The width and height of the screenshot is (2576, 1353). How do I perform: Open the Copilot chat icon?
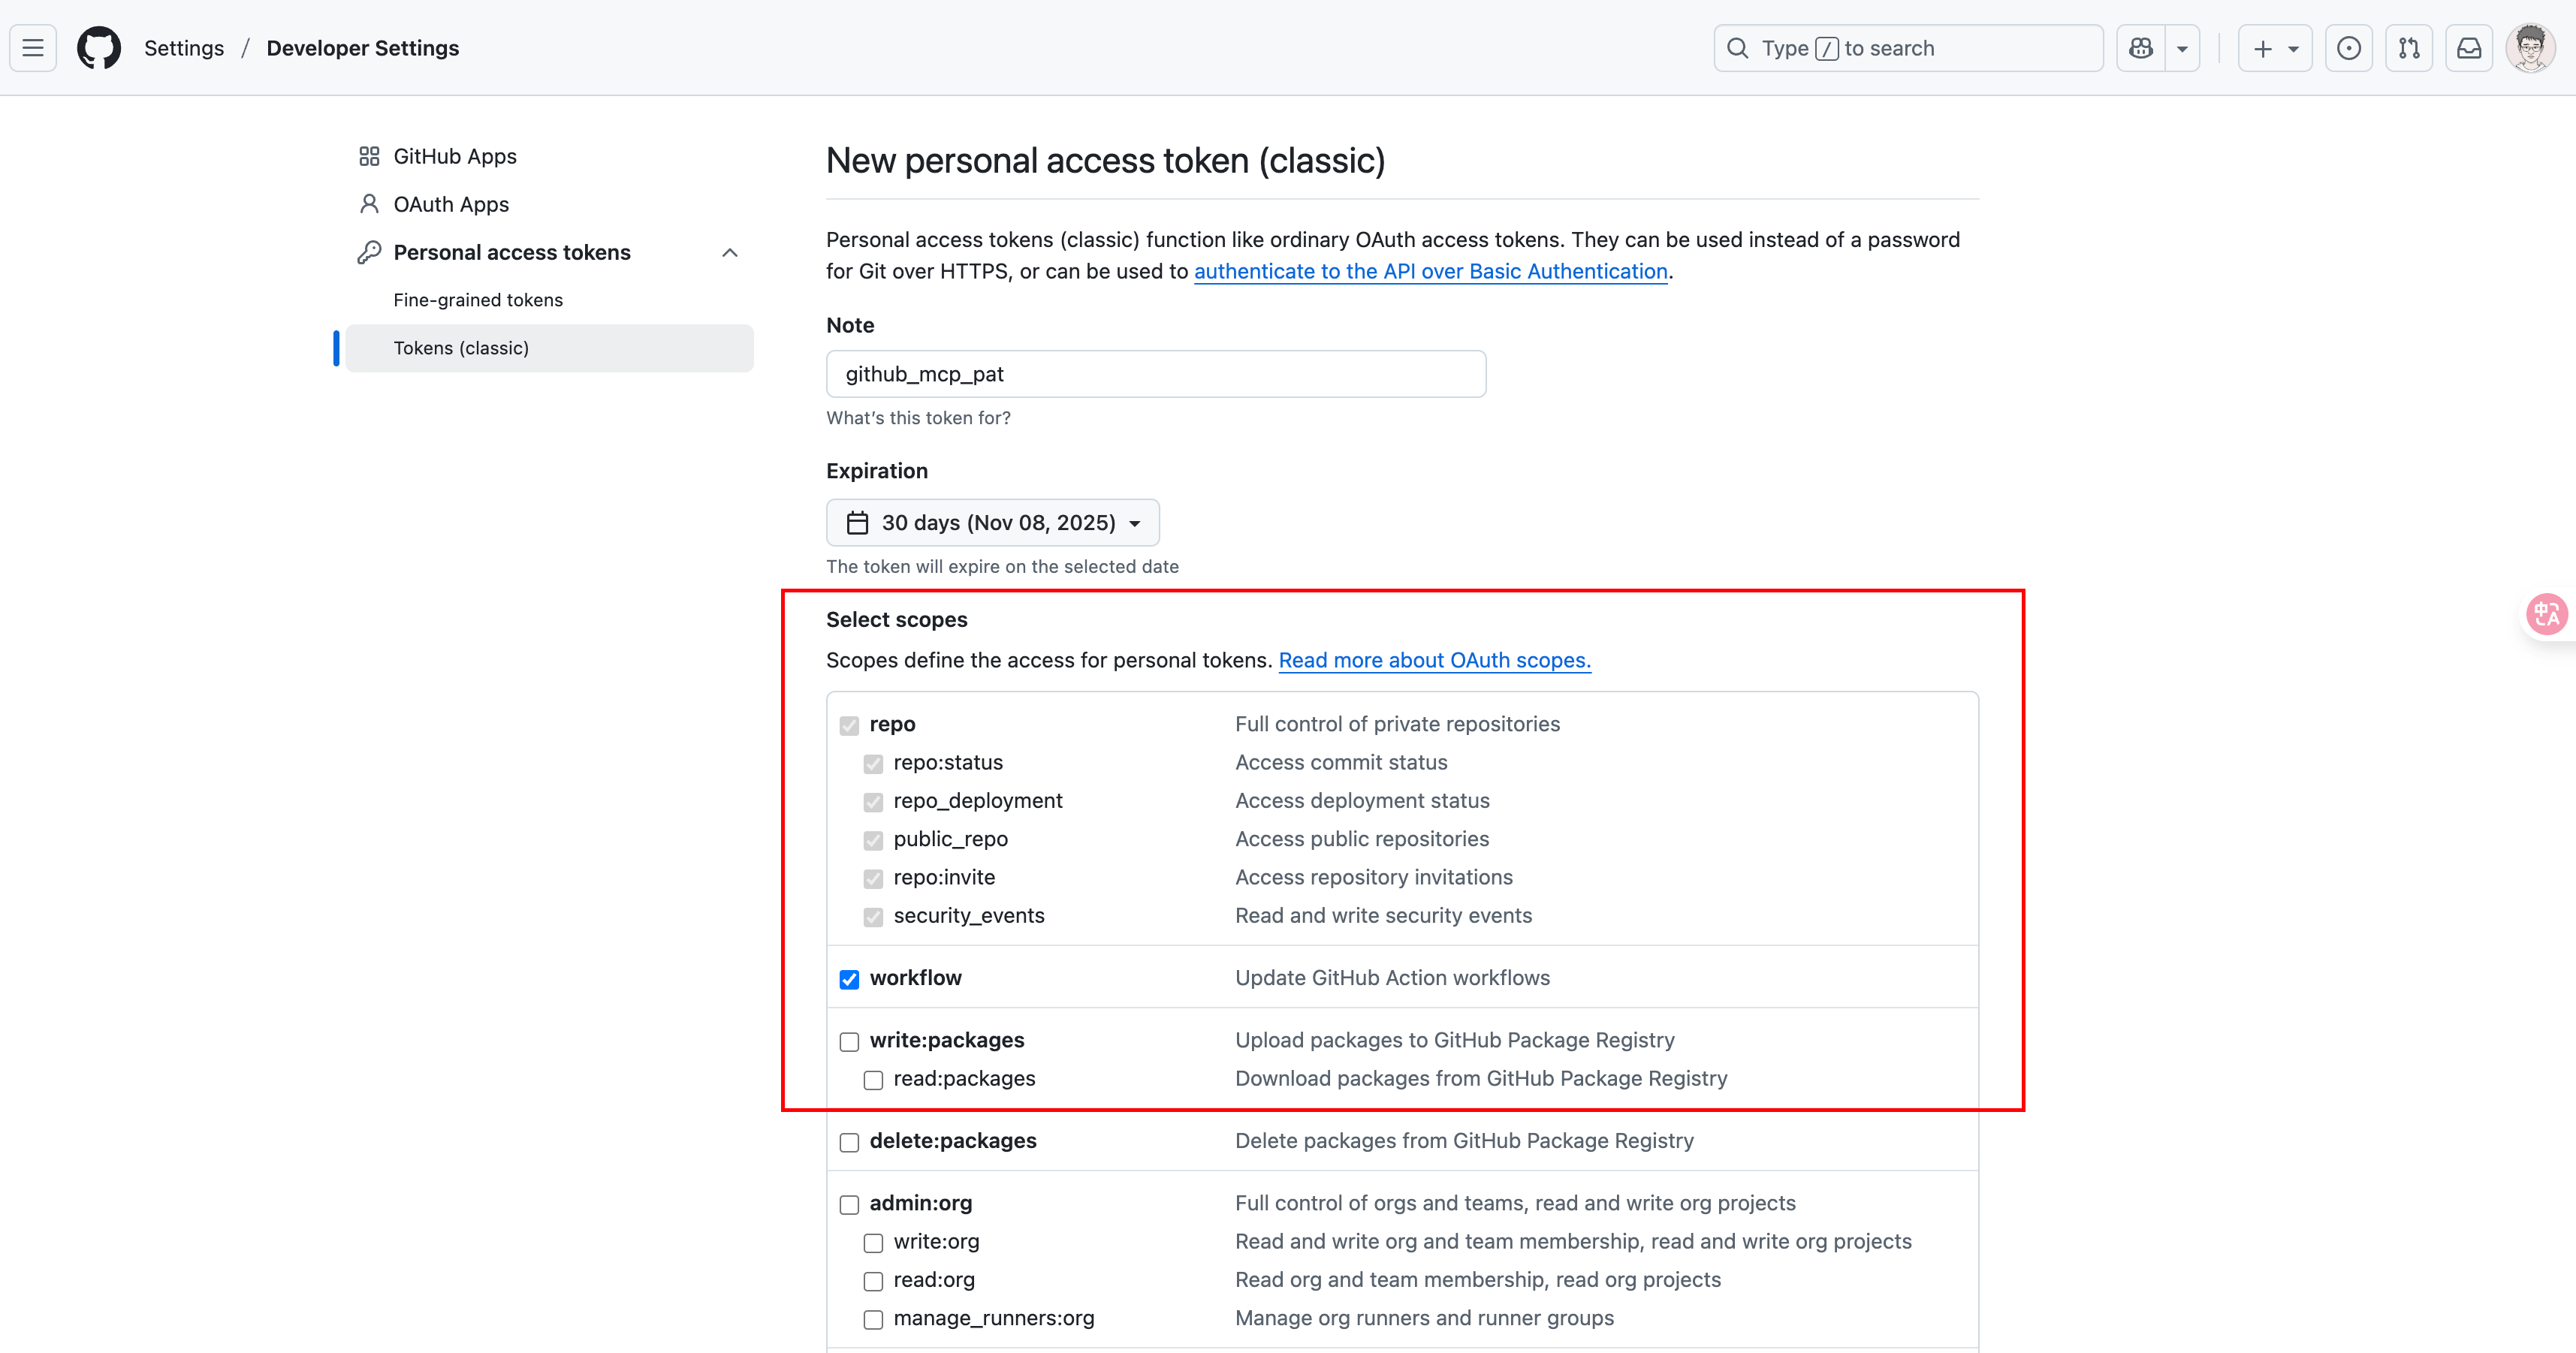pos(2141,48)
